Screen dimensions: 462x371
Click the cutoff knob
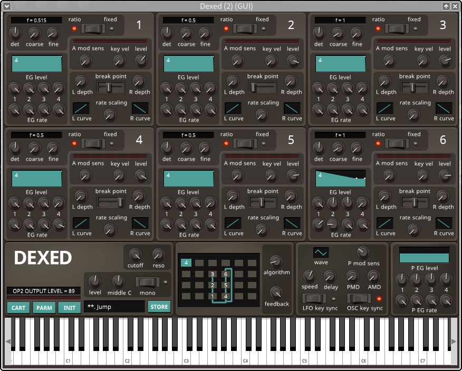[x=135, y=255]
